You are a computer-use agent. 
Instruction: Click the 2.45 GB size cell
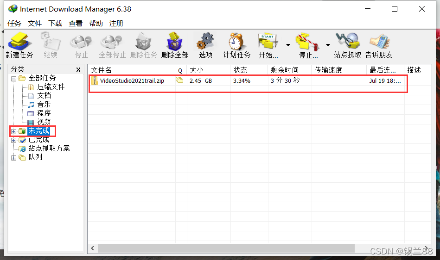(x=201, y=81)
